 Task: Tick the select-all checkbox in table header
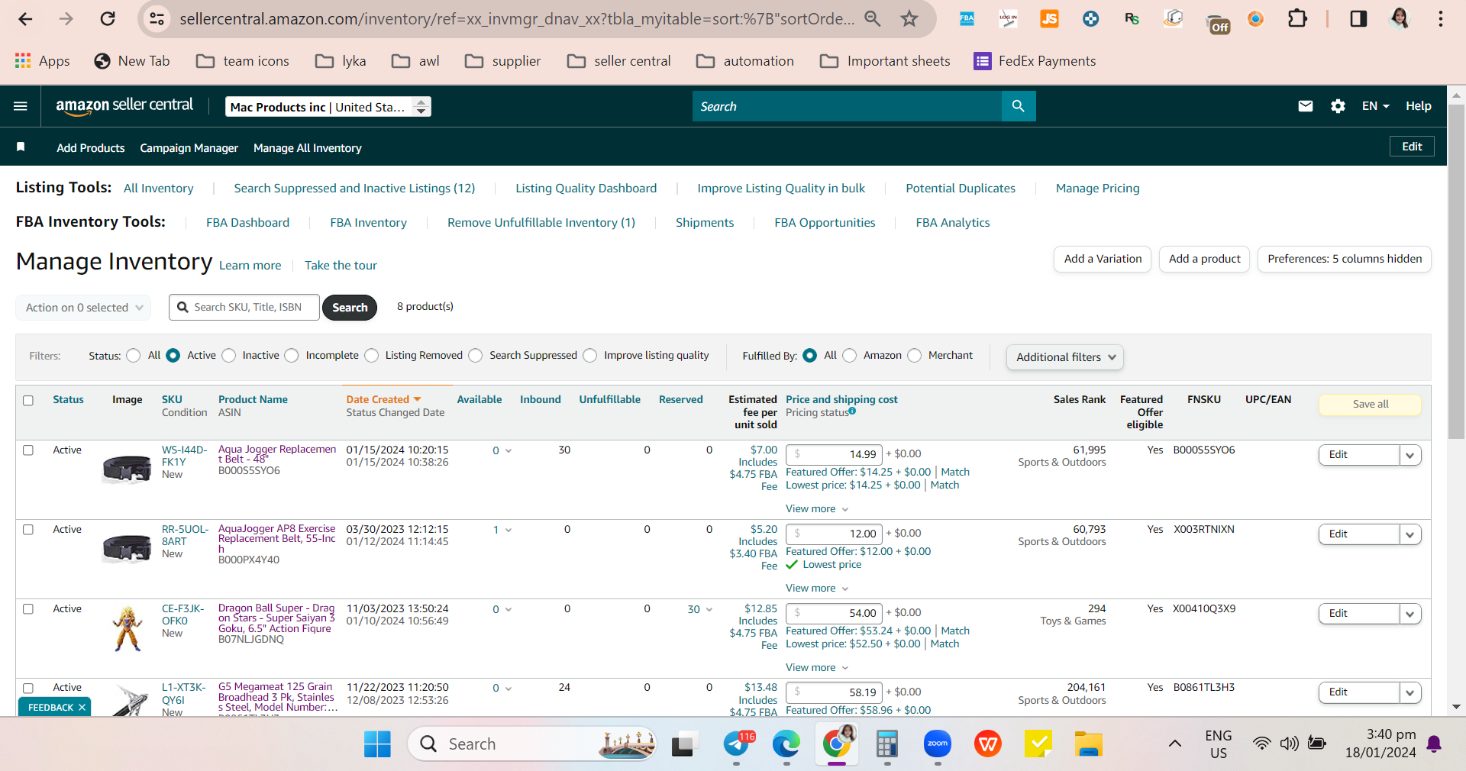pyautogui.click(x=28, y=401)
